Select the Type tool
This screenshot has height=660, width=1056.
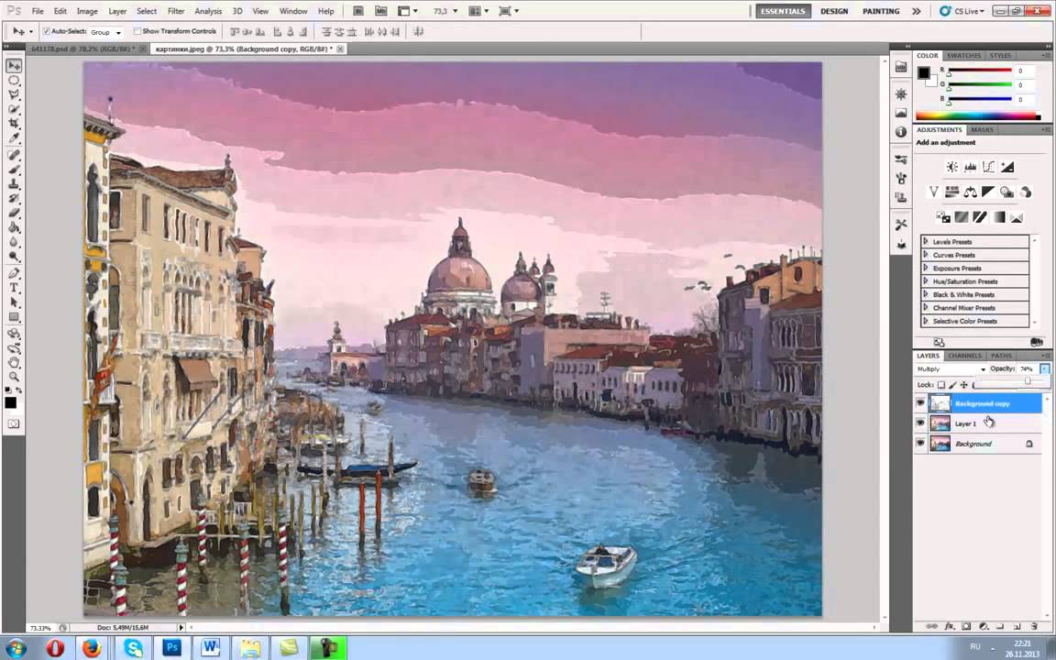pyautogui.click(x=14, y=287)
